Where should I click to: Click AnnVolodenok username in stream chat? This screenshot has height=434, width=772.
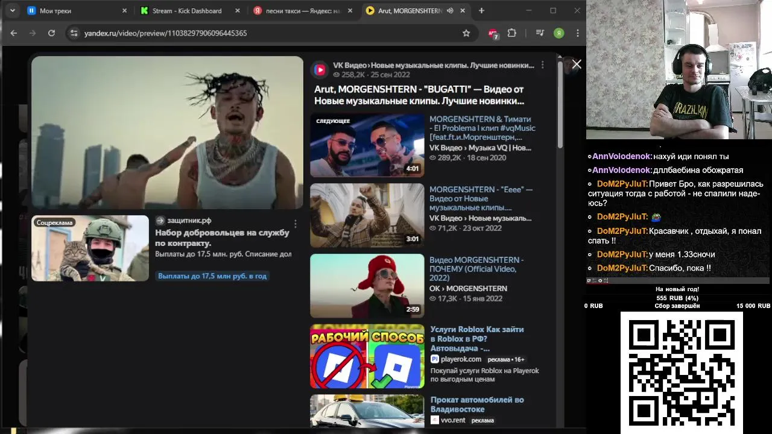tap(622, 157)
